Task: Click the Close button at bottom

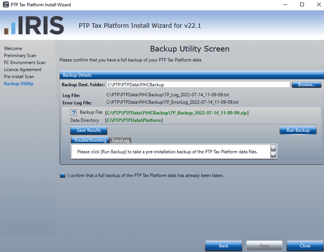Action: pyautogui.click(x=305, y=246)
